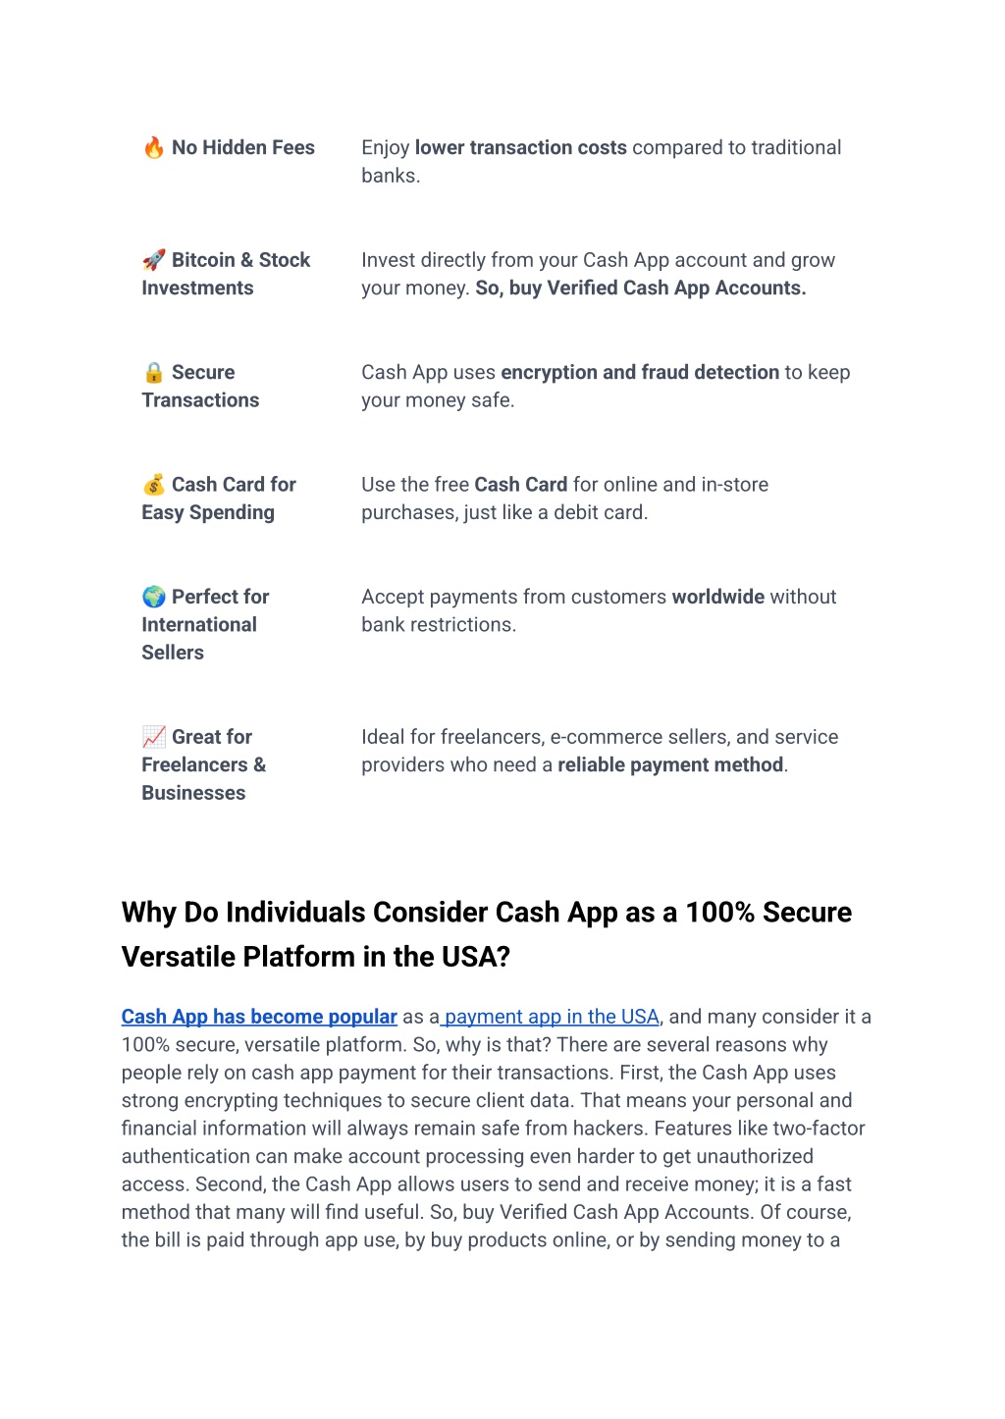Click the 'Why Do Individuals Consider Cash App' heading
Screen dimensions: 1005x1419
(x=487, y=934)
